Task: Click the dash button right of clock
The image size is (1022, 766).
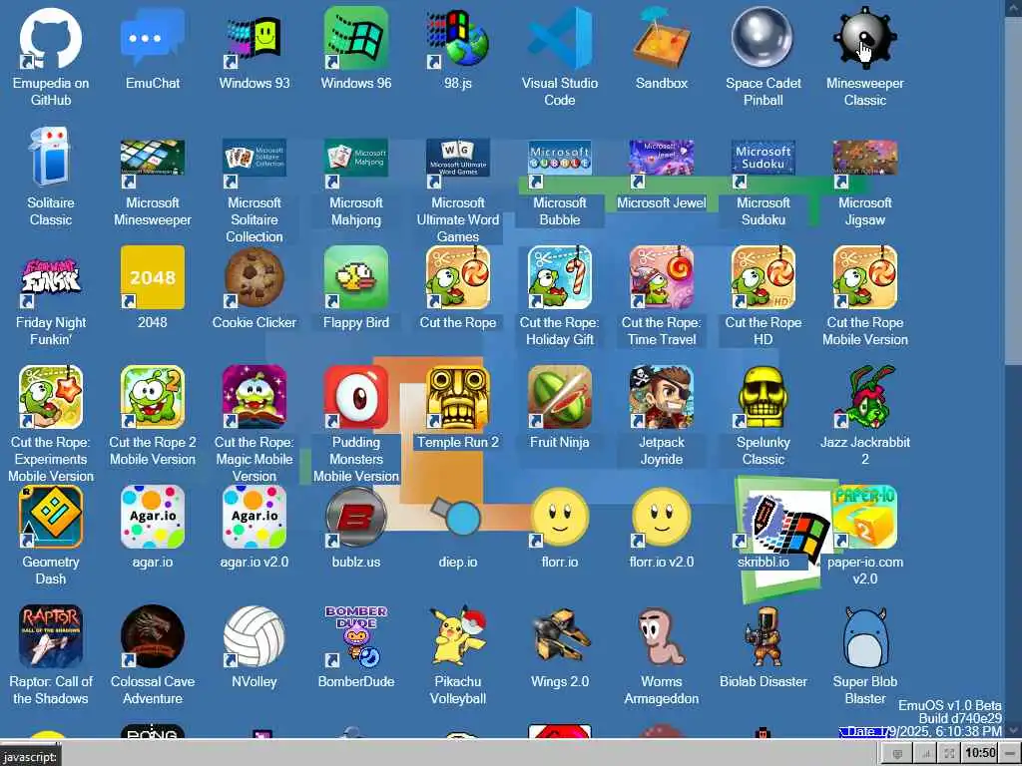Action: click(1011, 754)
